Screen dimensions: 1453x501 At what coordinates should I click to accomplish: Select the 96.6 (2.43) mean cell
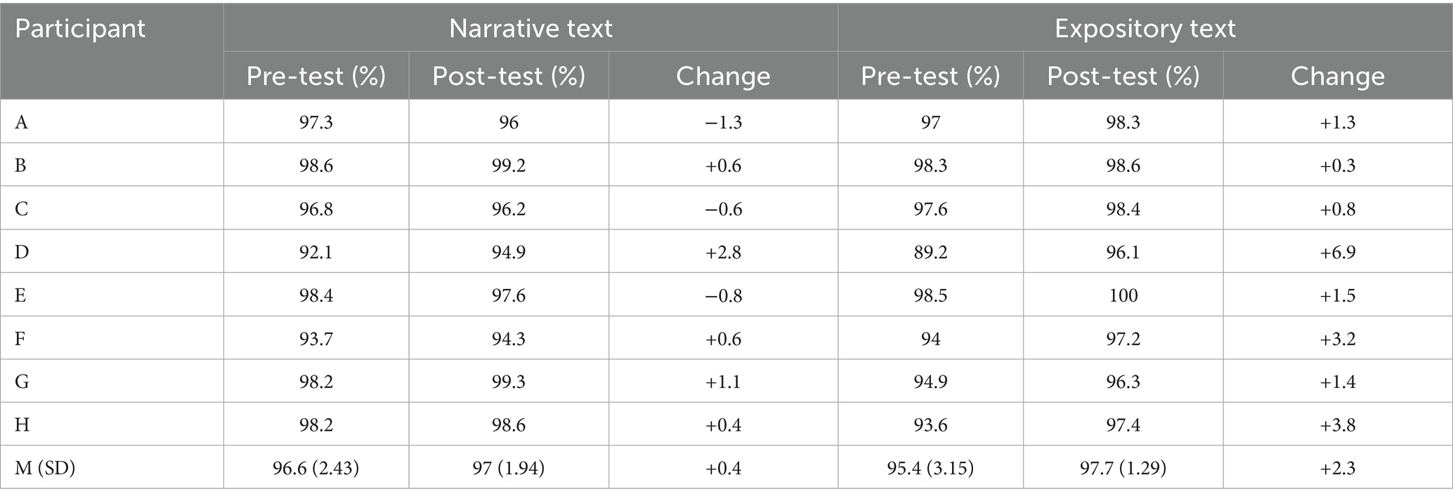pyautogui.click(x=315, y=467)
